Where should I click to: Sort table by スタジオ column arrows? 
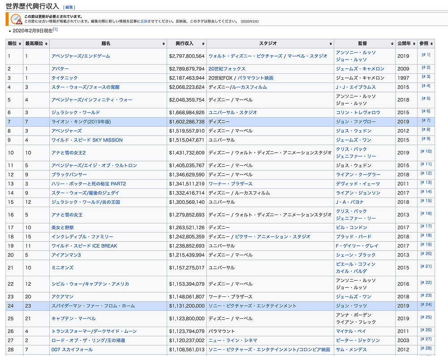(x=331, y=44)
